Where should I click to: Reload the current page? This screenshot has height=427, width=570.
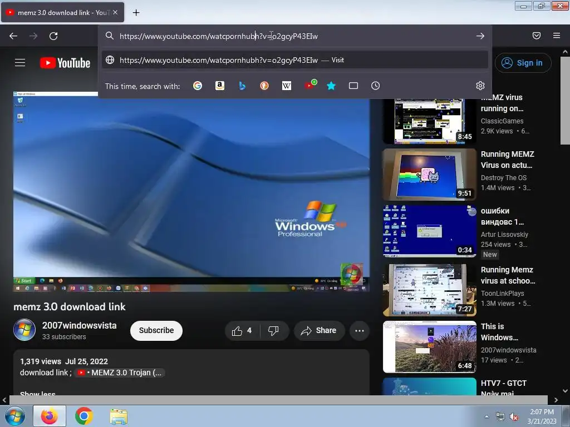[53, 36]
